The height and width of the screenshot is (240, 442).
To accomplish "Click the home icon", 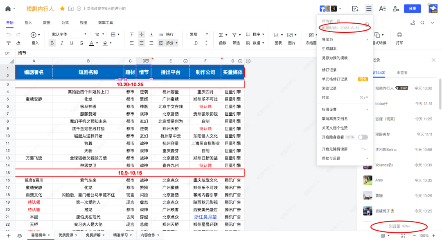I will coord(8,9).
